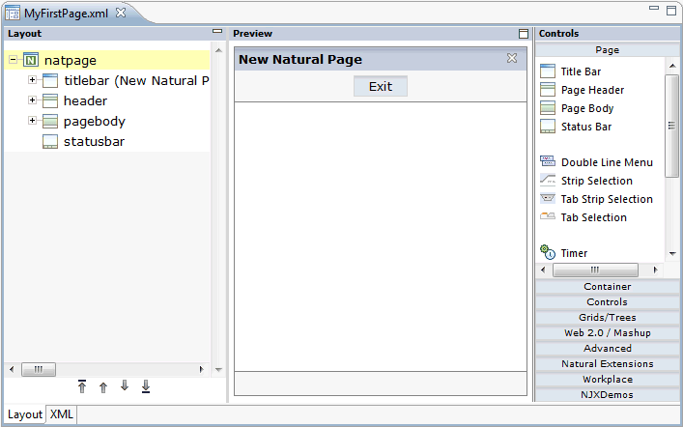
Task: Open the Natural Extensions controls section
Action: click(607, 364)
